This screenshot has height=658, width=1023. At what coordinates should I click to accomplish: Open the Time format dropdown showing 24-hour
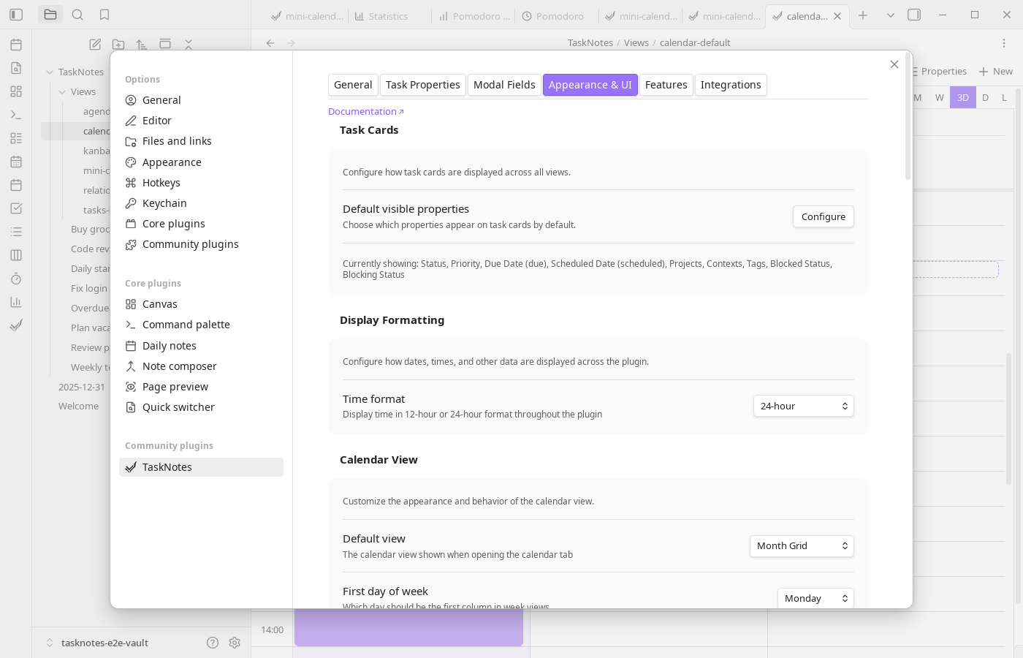click(804, 406)
